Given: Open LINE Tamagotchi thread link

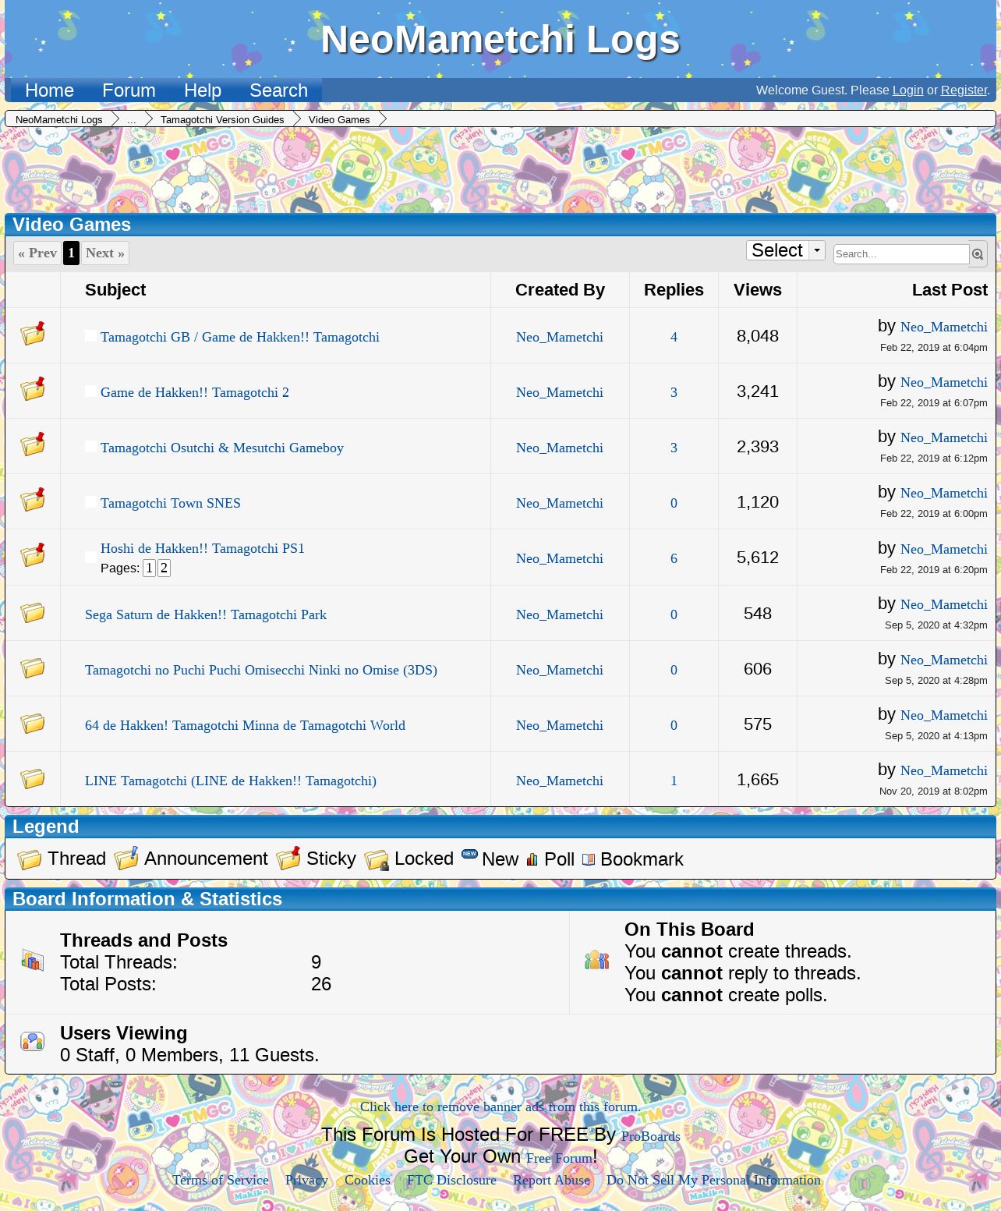Looking at the screenshot, I should coord(231,781).
